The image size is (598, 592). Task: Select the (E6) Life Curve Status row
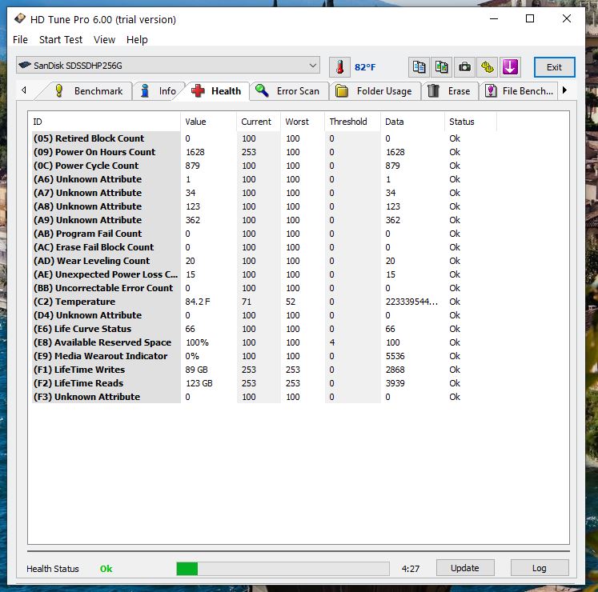coord(264,329)
